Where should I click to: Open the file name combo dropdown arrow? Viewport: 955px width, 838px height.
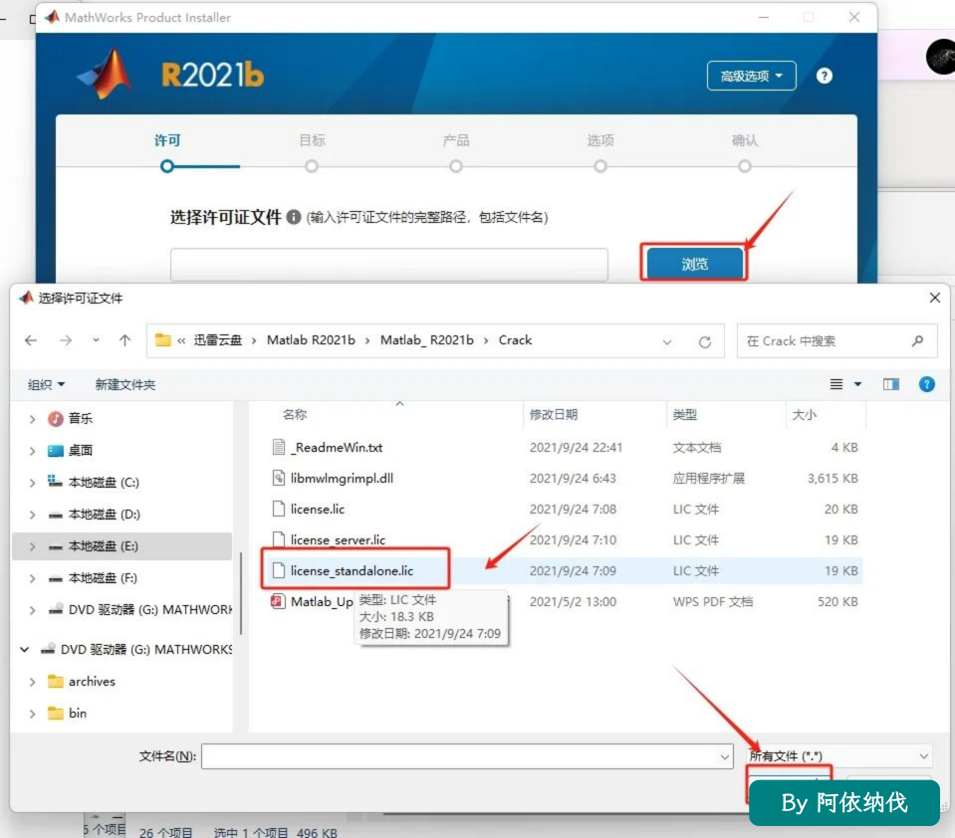pos(725,757)
